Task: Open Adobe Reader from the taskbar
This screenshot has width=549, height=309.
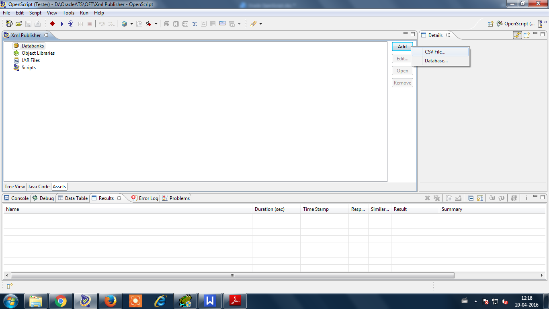Action: point(235,301)
